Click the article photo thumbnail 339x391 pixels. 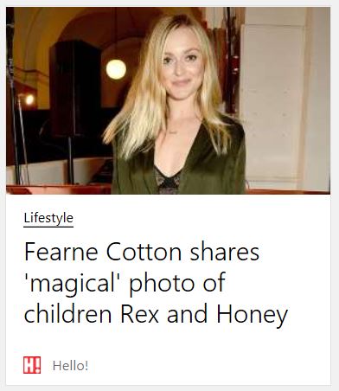coord(168,100)
